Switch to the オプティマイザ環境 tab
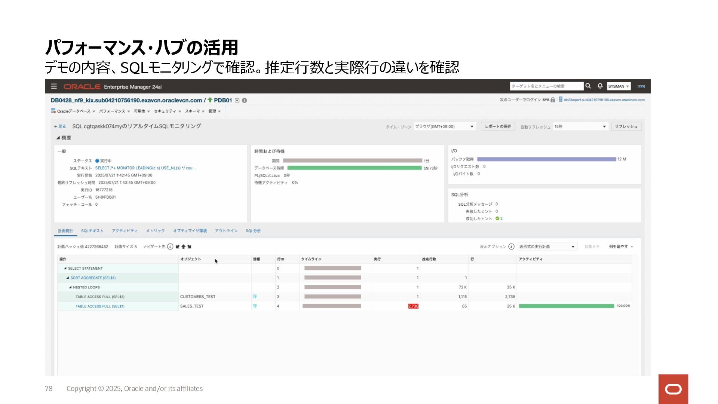This screenshot has height=404, width=718. pyautogui.click(x=190, y=231)
